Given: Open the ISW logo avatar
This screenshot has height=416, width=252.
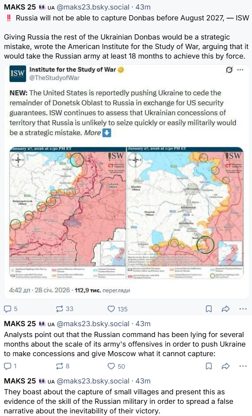Looking at the screenshot, I should [18, 73].
